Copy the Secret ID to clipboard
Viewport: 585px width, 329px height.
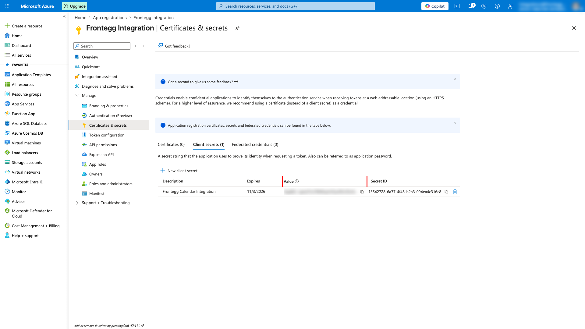pos(446,192)
